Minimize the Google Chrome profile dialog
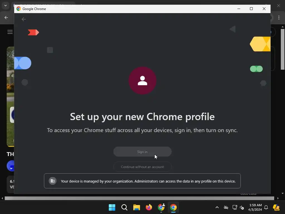The height and width of the screenshot is (214, 285). coord(239,9)
